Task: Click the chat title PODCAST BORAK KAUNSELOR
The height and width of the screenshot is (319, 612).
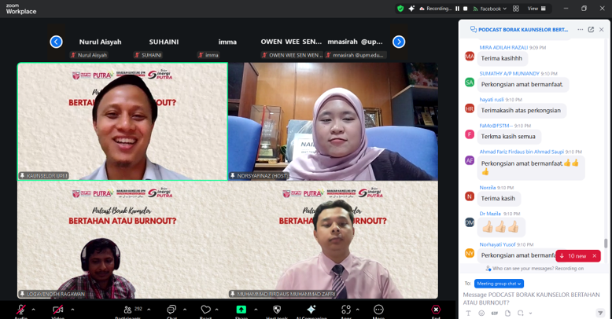Action: click(x=523, y=30)
